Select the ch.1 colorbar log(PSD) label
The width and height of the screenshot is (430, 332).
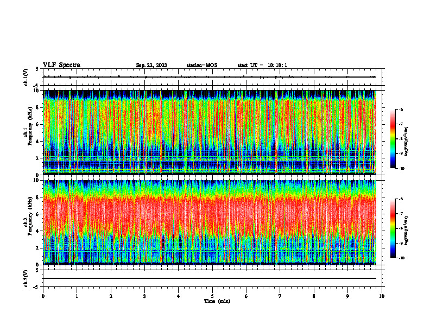406,142
